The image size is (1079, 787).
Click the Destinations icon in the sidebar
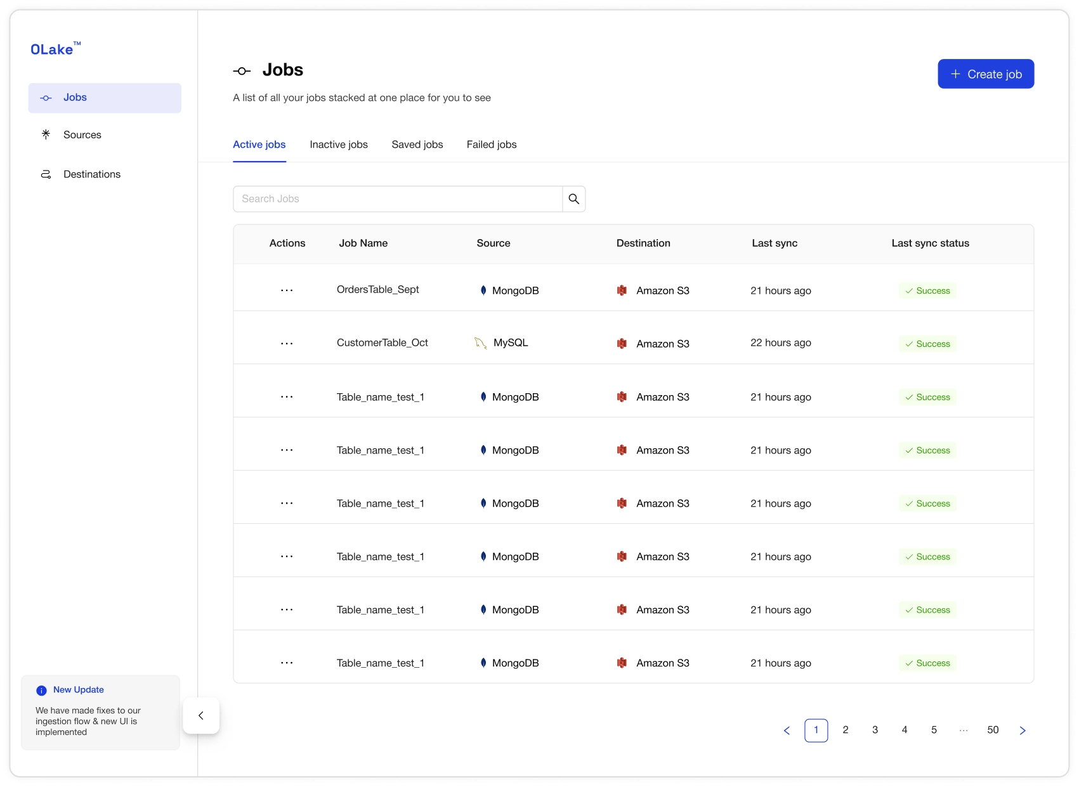point(45,174)
